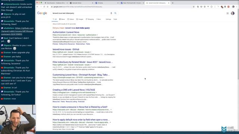Open a new browser tab with plus icon
Viewport: 239px width, 134px height.
pos(173,3)
